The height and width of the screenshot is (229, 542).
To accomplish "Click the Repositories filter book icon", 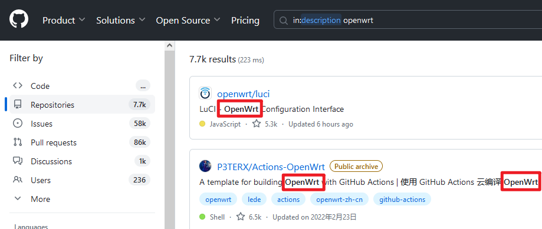I will 18,105.
